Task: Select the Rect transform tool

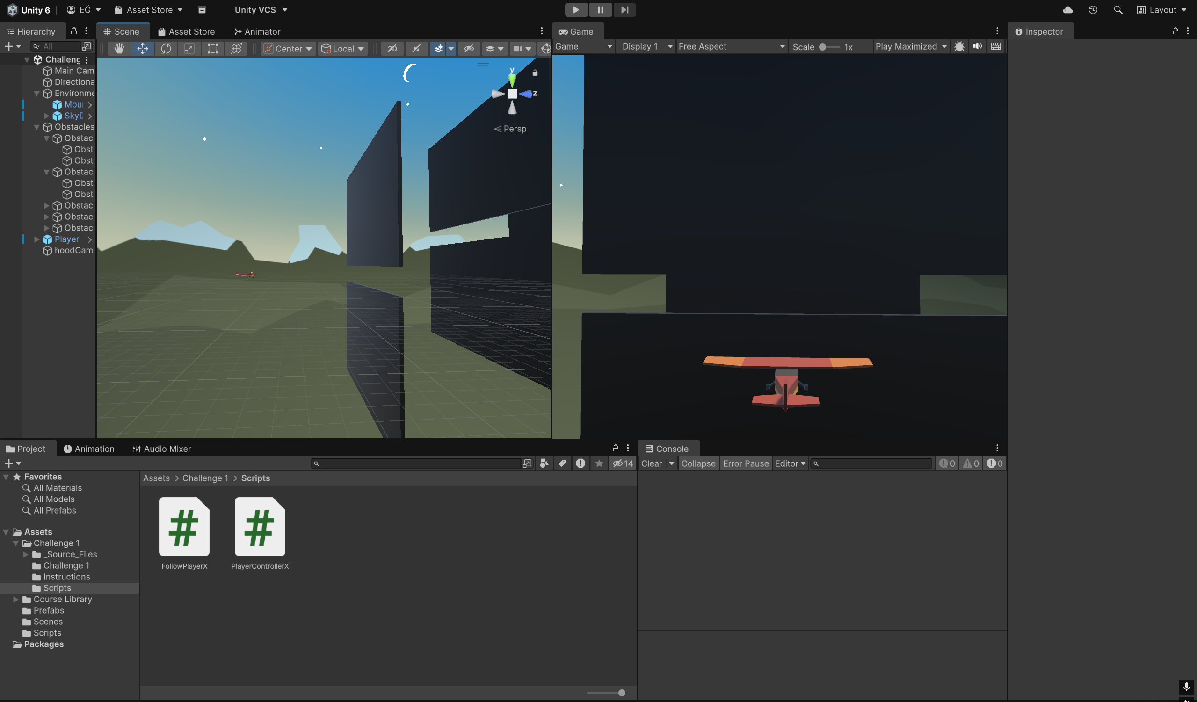Action: click(212, 49)
